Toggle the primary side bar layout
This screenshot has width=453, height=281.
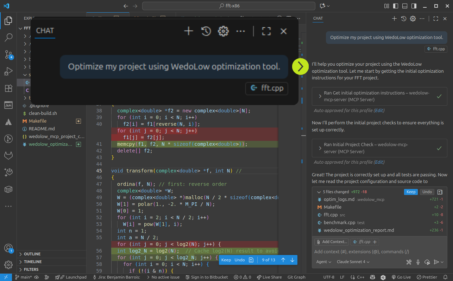coord(396,6)
